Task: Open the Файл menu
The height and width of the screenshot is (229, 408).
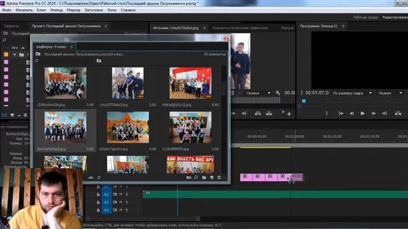Action: point(6,10)
